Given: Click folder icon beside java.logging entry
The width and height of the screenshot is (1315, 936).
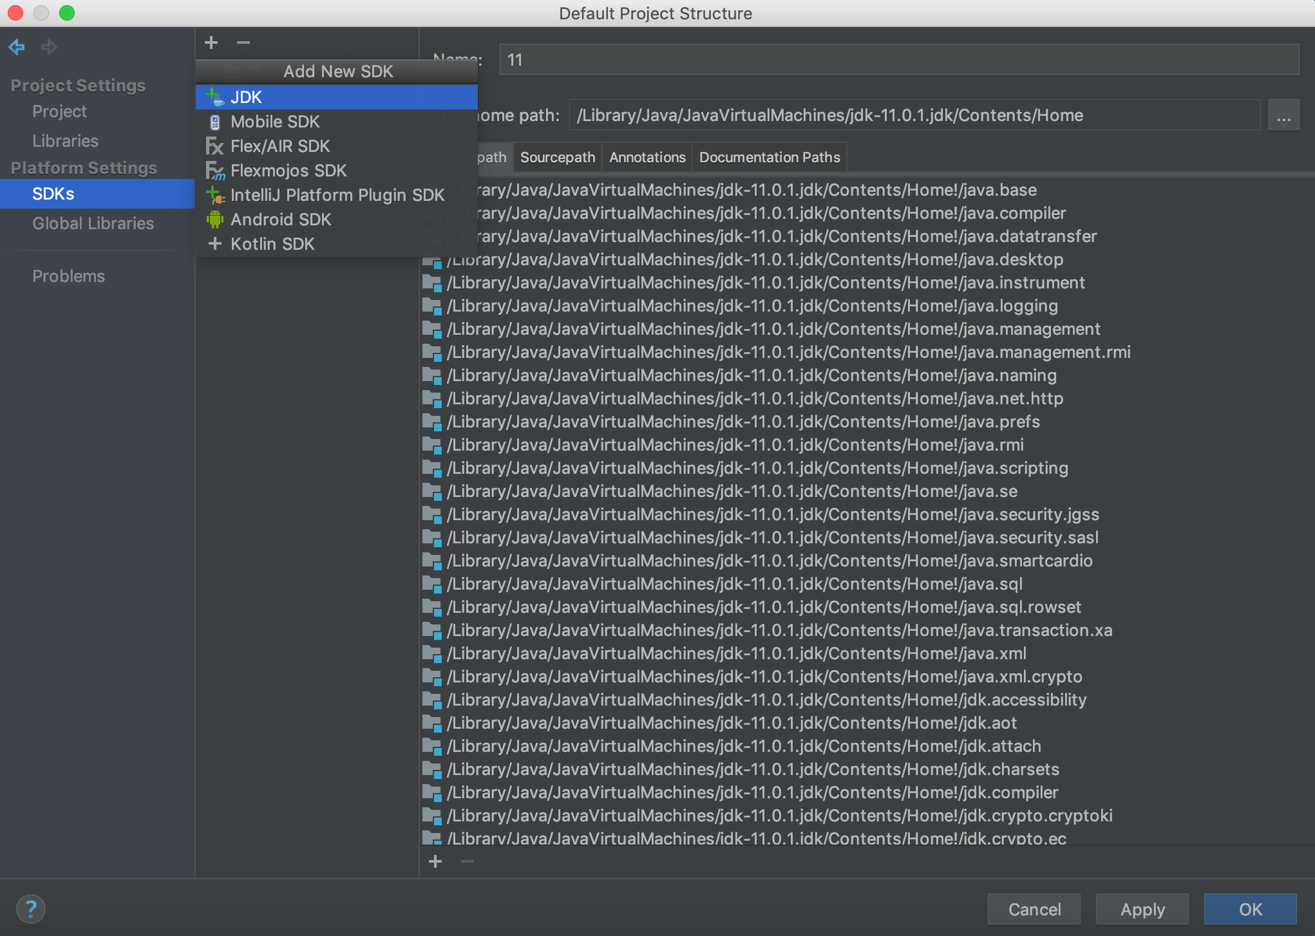Looking at the screenshot, I should [x=431, y=306].
